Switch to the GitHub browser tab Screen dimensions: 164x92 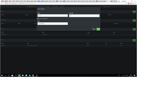[x=97, y=1]
